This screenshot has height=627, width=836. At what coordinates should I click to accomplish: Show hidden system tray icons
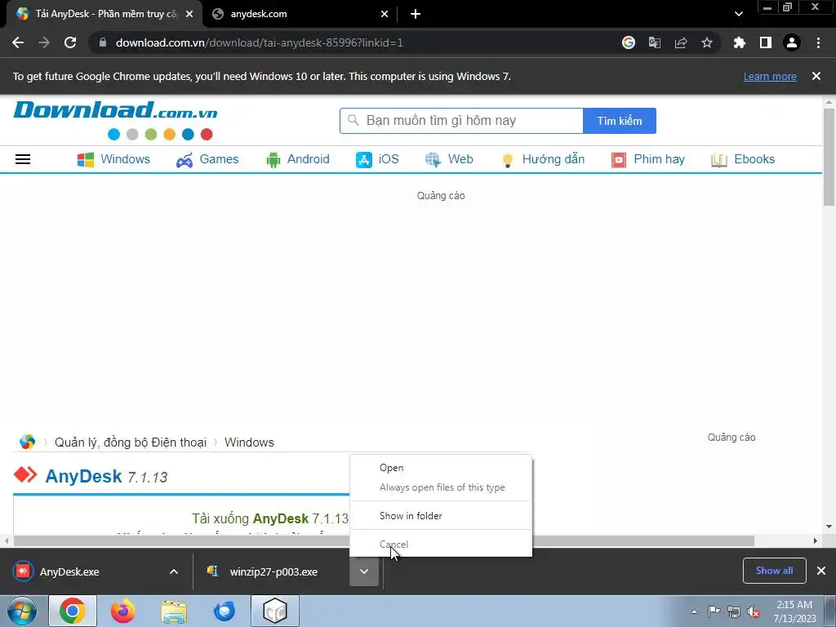pos(694,611)
